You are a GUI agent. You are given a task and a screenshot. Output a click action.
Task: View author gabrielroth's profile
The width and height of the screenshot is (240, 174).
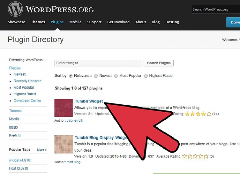[75, 121]
